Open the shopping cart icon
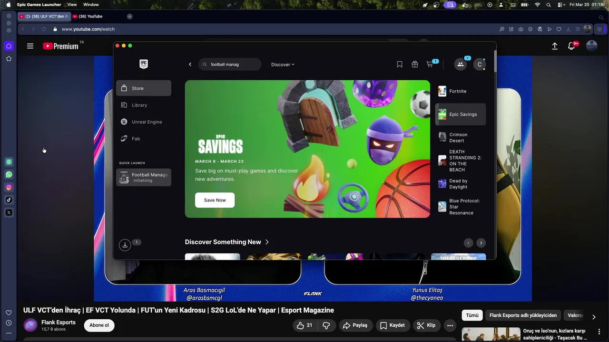The height and width of the screenshot is (342, 609). (430, 65)
